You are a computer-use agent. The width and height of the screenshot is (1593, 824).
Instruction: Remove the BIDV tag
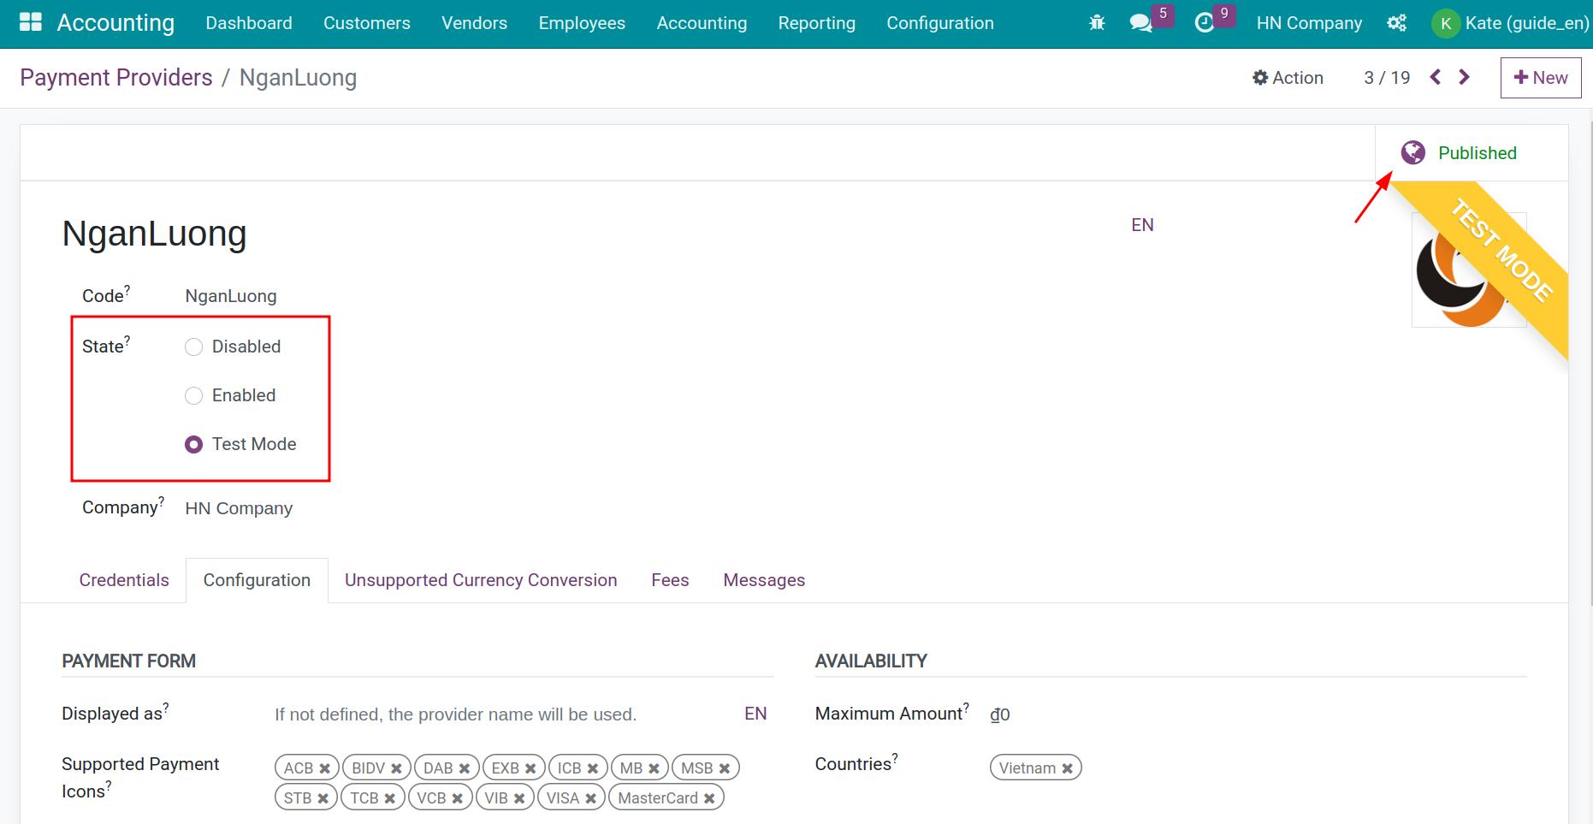396,768
